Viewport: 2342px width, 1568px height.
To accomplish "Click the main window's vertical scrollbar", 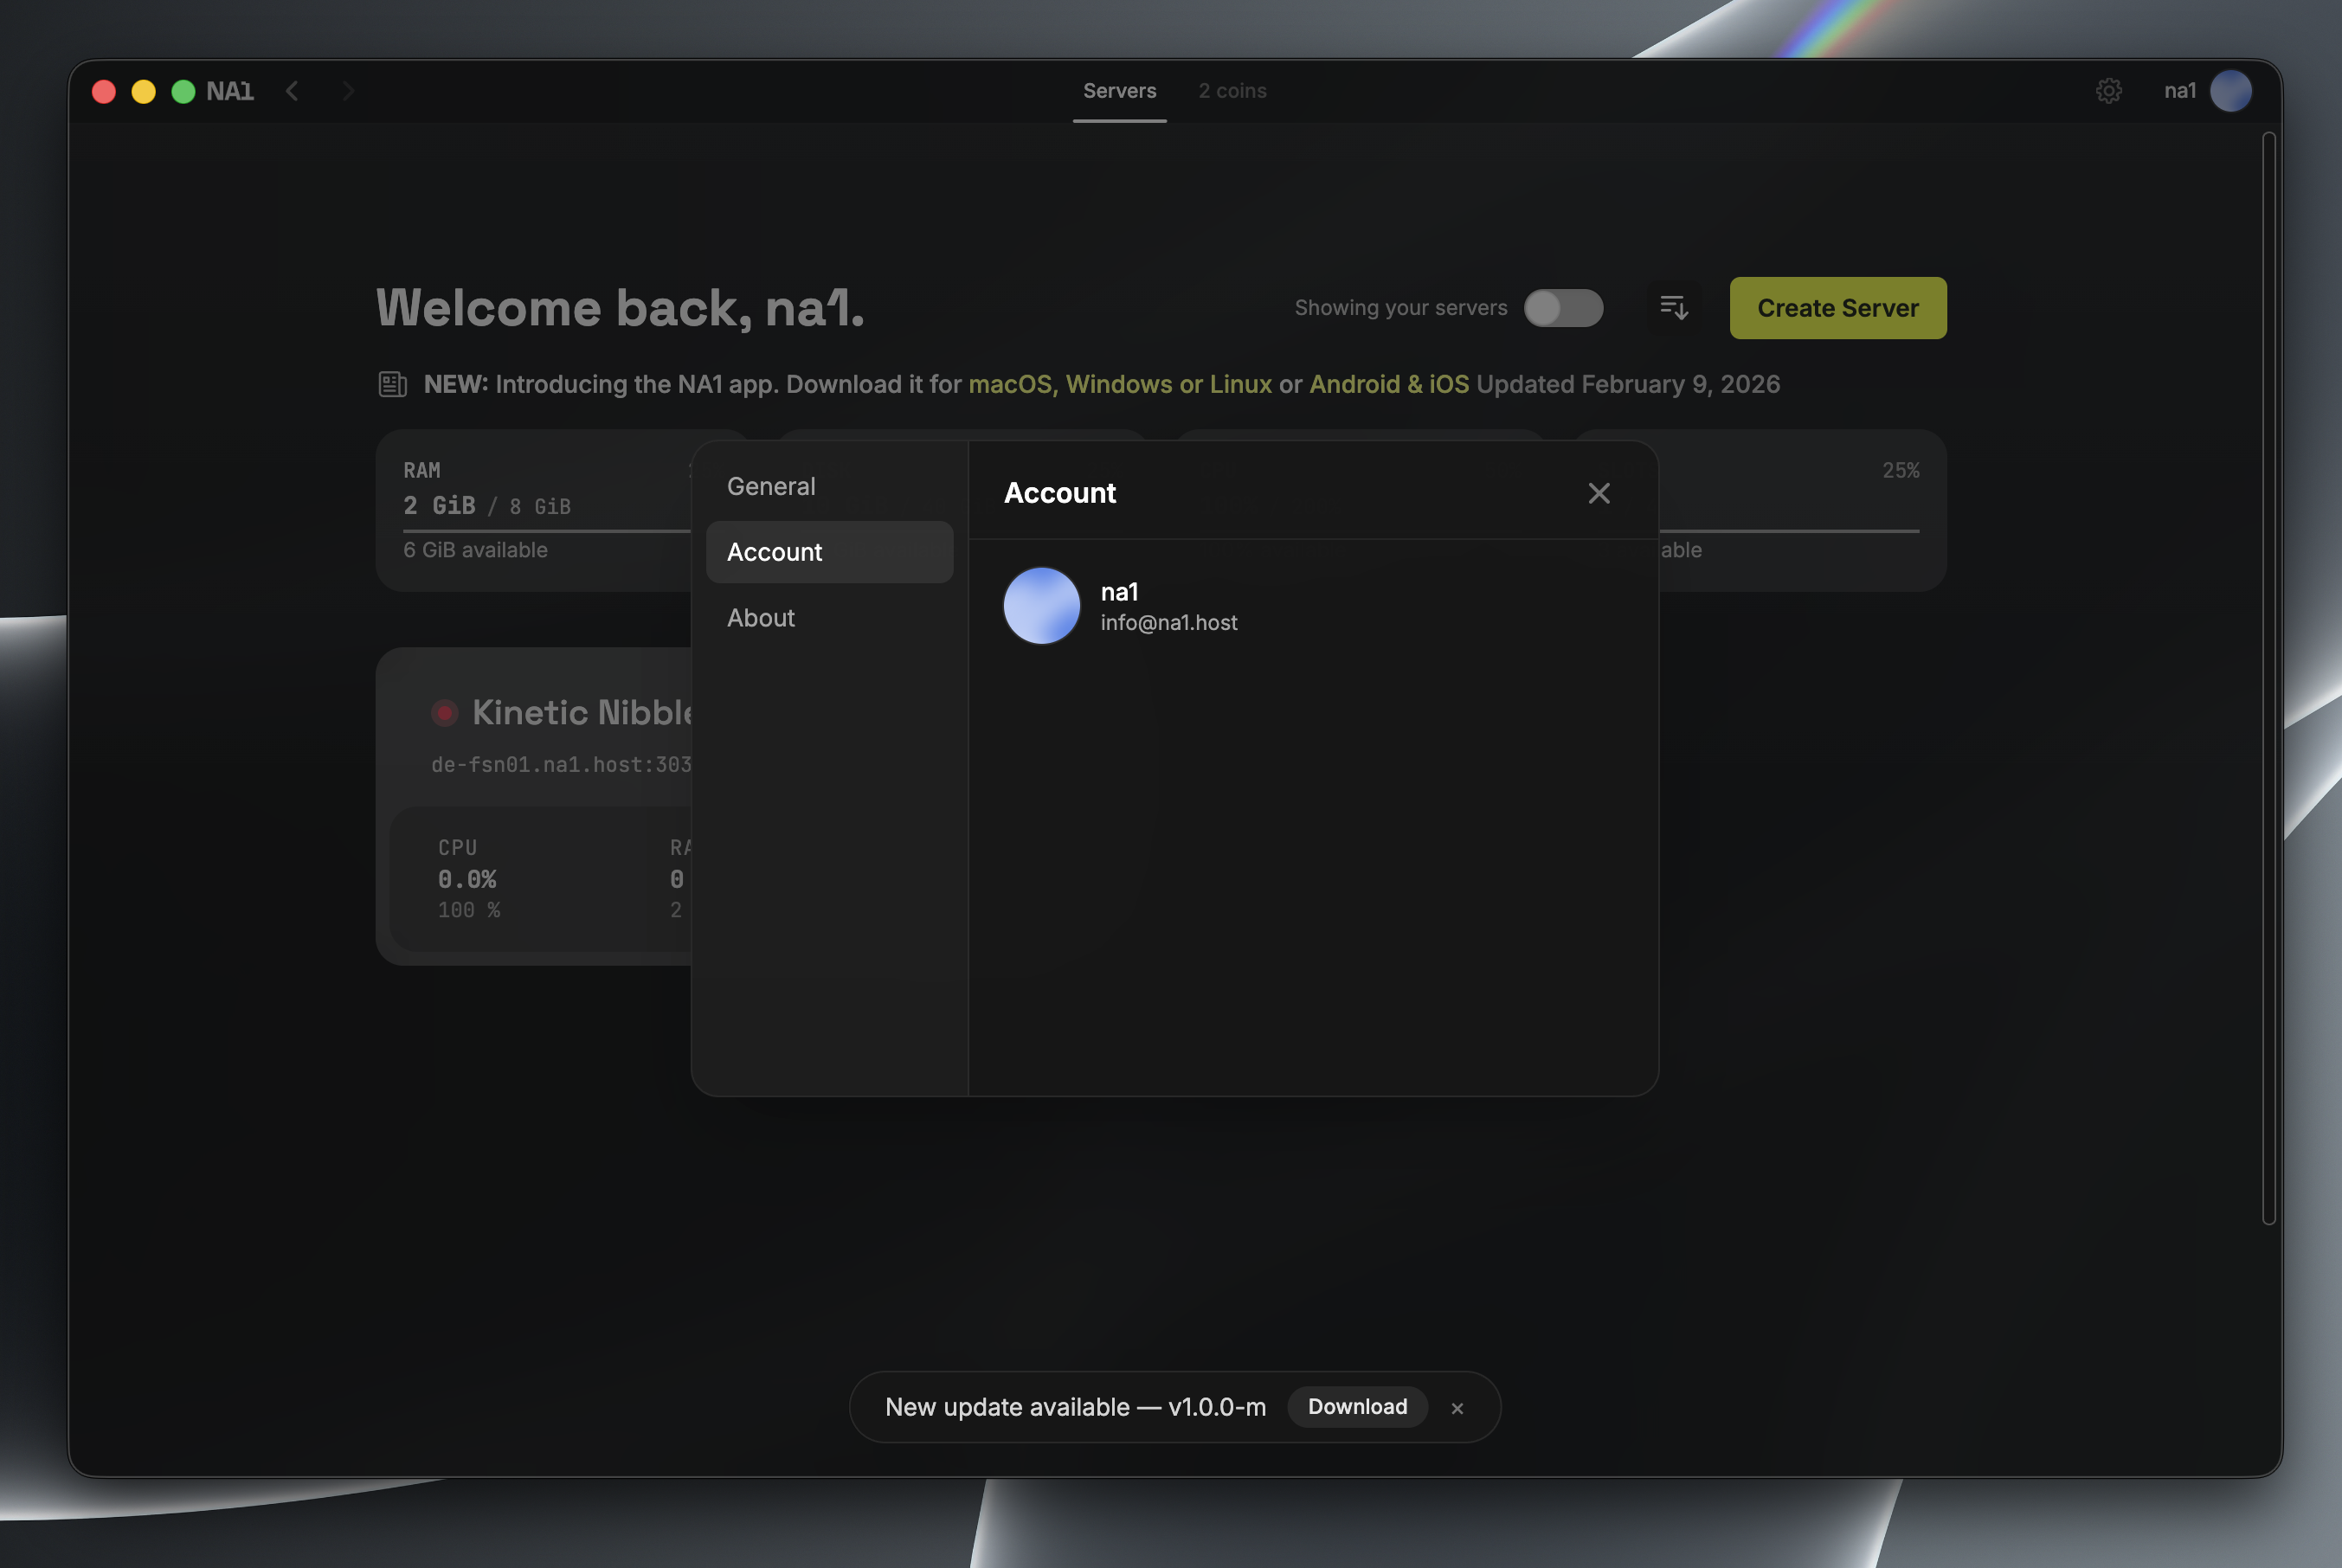I will tap(2268, 677).
